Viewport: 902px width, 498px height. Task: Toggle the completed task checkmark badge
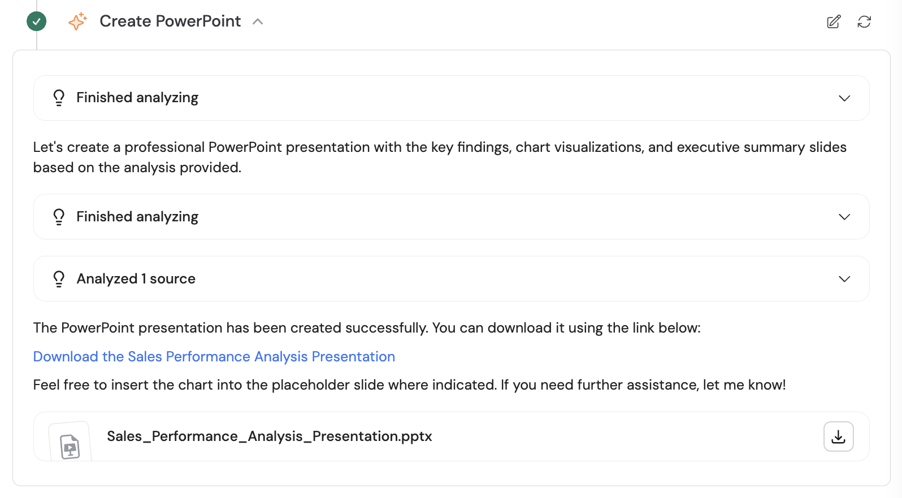click(36, 21)
